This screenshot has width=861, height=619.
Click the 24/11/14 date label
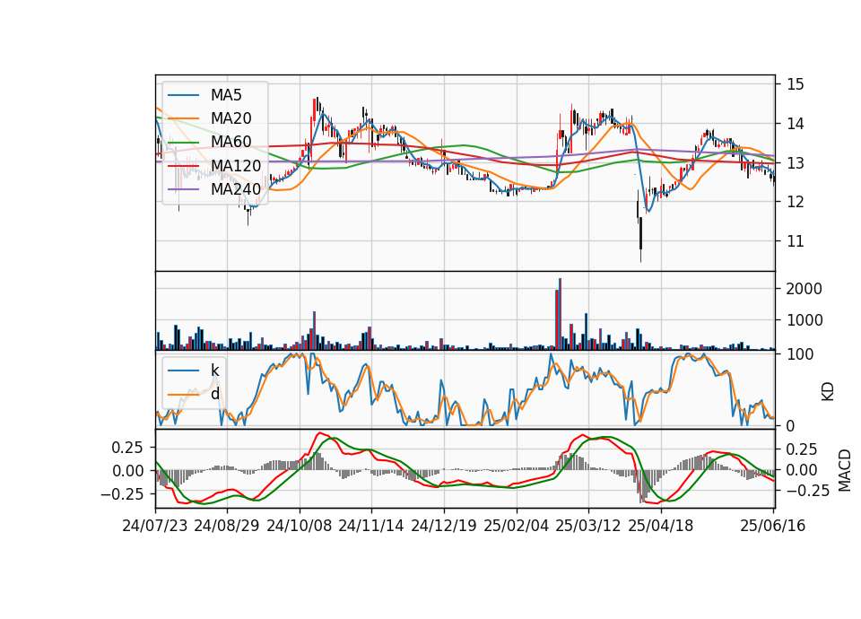click(x=371, y=526)
